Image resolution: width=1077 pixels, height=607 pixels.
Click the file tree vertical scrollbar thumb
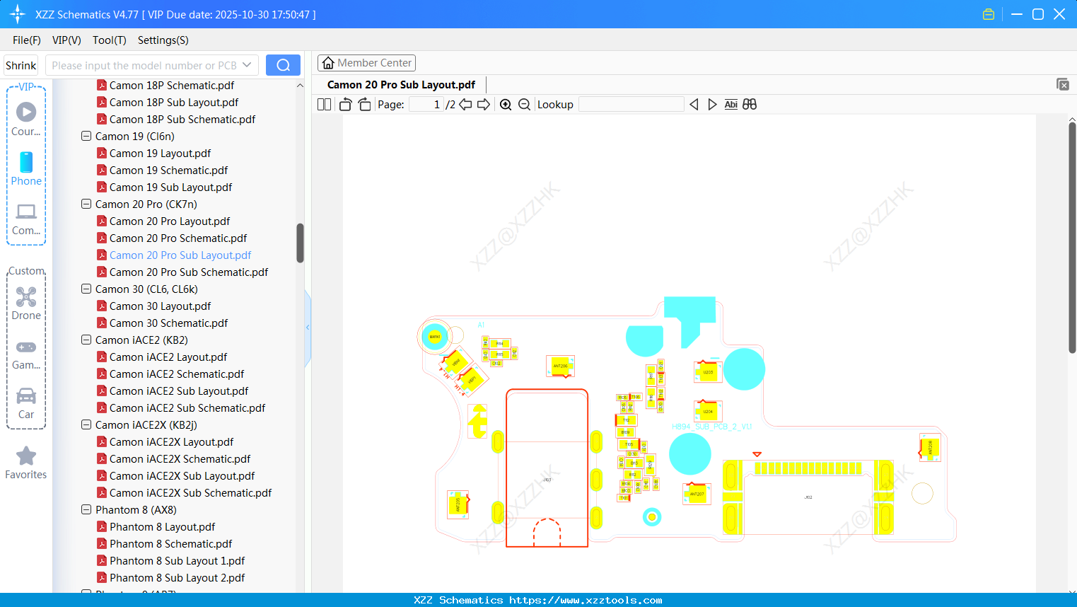coord(300,243)
